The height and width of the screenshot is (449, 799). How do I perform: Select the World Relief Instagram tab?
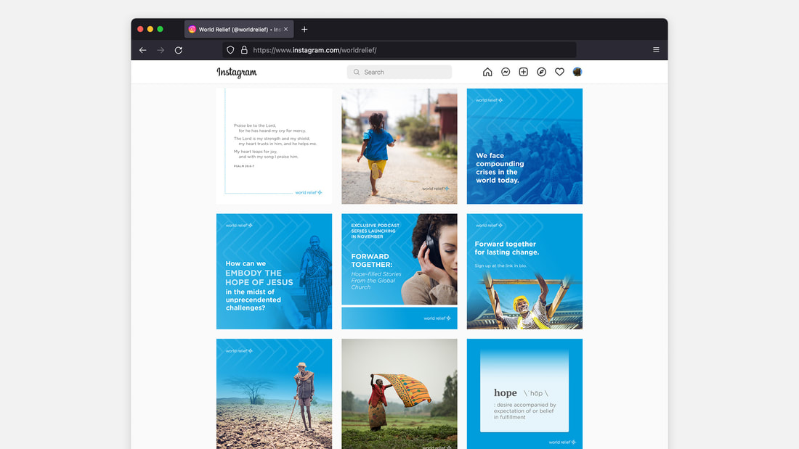[x=234, y=29]
